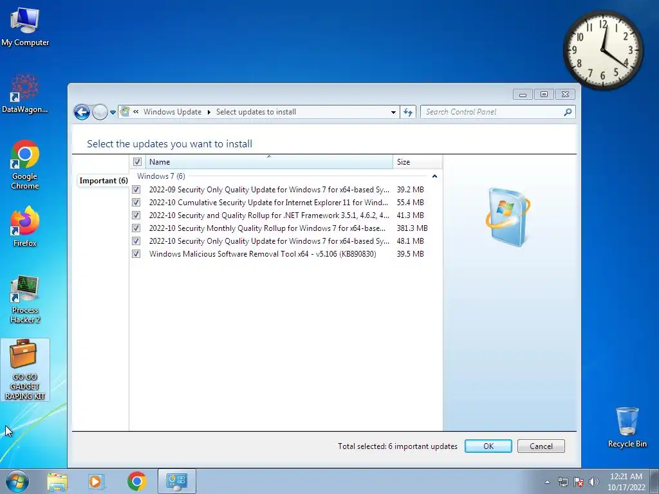Select the Malicious Software Removal Tool row name
This screenshot has height=494, width=659.
pyautogui.click(x=263, y=253)
